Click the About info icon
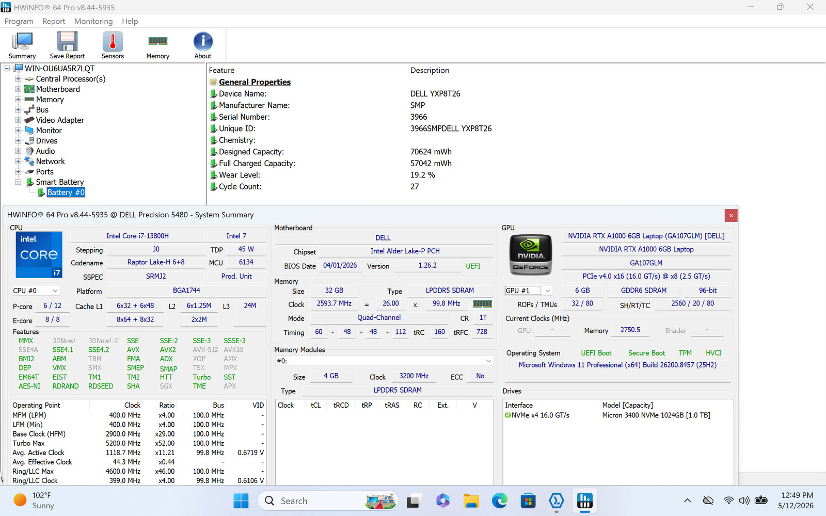Viewport: 826px width, 516px height. click(x=203, y=45)
